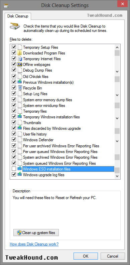Select the Disk Cleanup tab

click(x=18, y=16)
